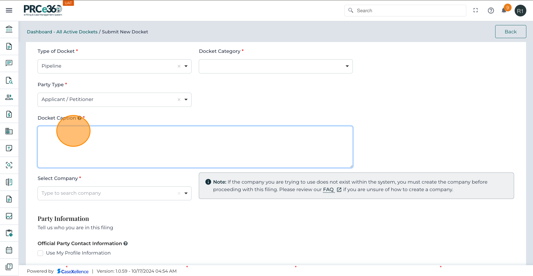533x276 pixels.
Task: Open the Select Company search dropdown
Action: [x=186, y=193]
